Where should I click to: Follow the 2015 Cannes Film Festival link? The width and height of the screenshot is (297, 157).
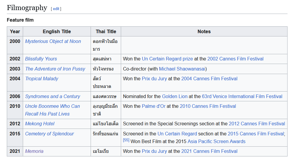coord(256,134)
